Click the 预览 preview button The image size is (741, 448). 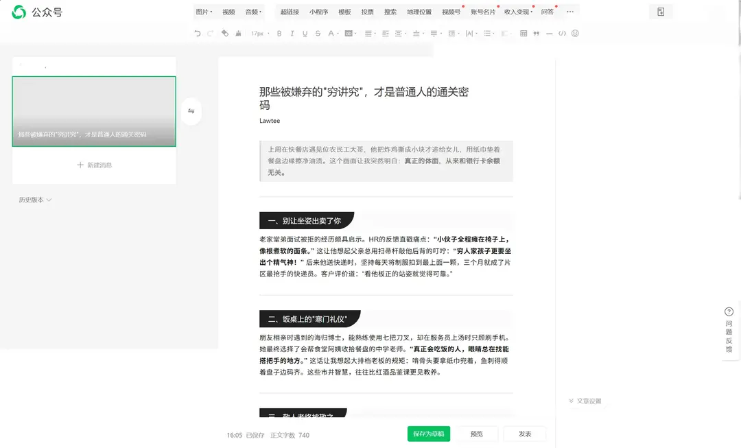[477, 434]
